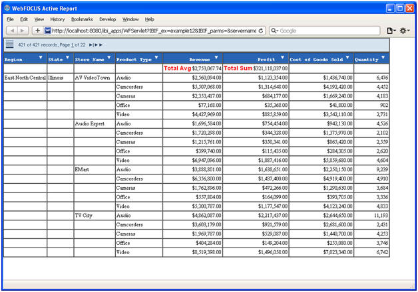Image resolution: width=418 pixels, height=292 pixels.
Task: Open the State column dropdown arrow
Action: [67, 57]
